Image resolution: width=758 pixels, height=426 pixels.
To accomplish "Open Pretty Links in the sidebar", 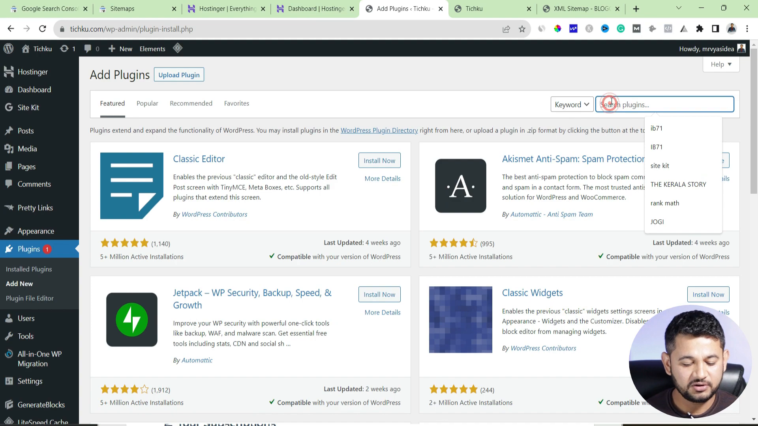I will point(39,208).
